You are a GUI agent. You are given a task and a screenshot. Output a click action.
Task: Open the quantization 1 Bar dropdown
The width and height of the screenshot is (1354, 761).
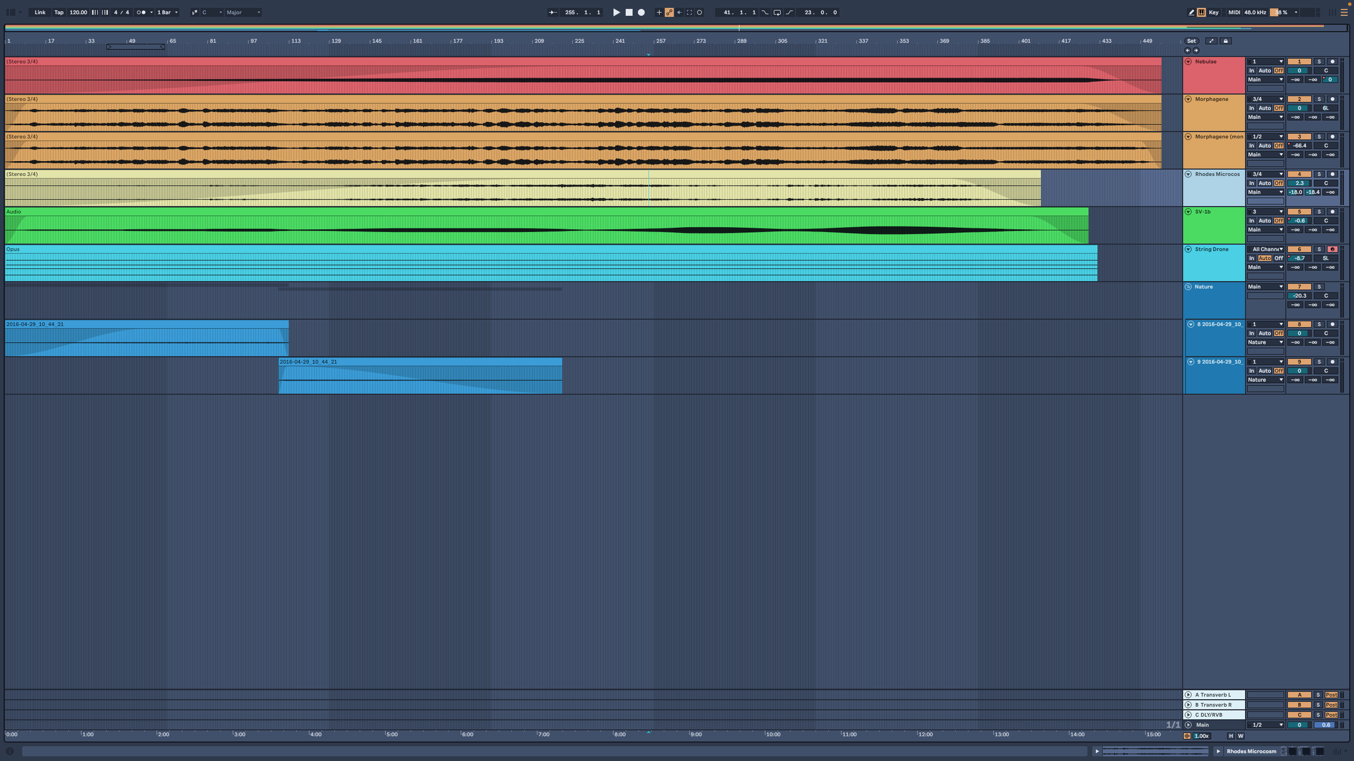(x=167, y=12)
